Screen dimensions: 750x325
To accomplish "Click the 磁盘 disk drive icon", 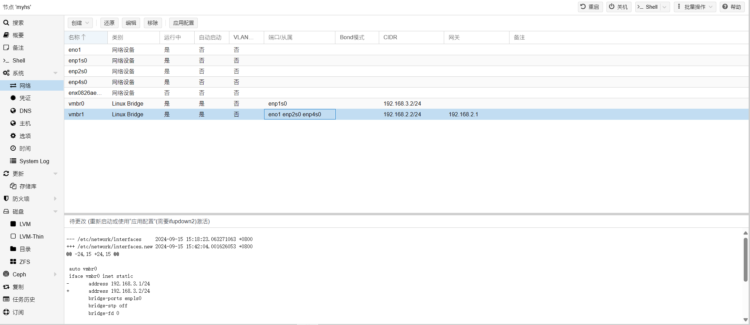I will click(x=6, y=211).
